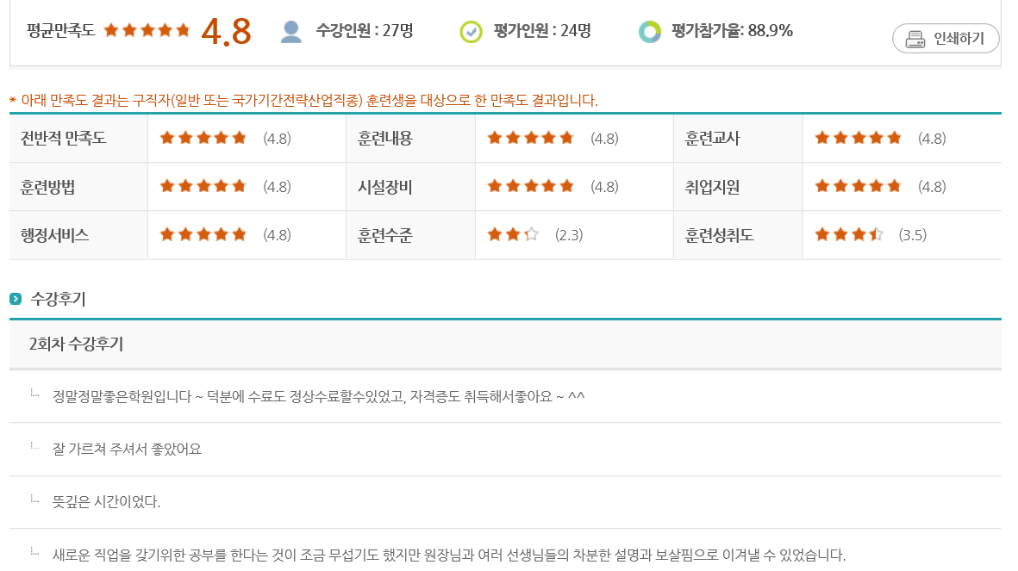Click the 행정서비스 category label
This screenshot has width=1018, height=571.
[55, 235]
